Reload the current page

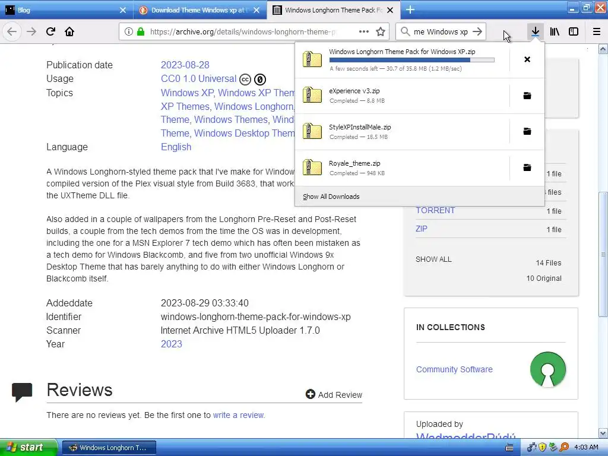tap(50, 31)
